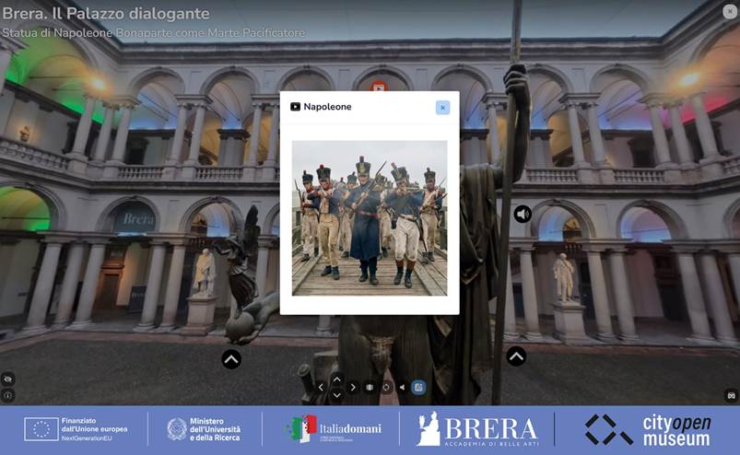Image resolution: width=740 pixels, height=455 pixels.
Task: Pan the panorama right with the toolbar arrow
Action: pos(353,388)
